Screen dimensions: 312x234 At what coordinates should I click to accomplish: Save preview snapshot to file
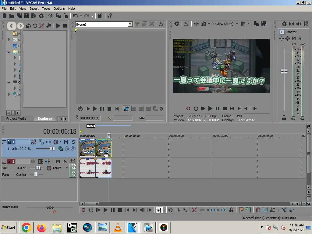264,24
